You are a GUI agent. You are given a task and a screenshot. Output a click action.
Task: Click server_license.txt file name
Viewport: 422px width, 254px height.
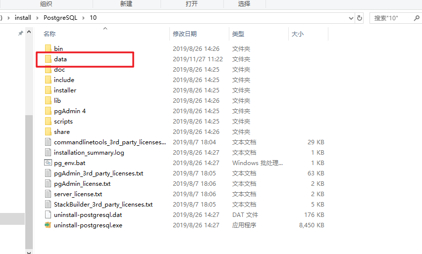coord(78,194)
